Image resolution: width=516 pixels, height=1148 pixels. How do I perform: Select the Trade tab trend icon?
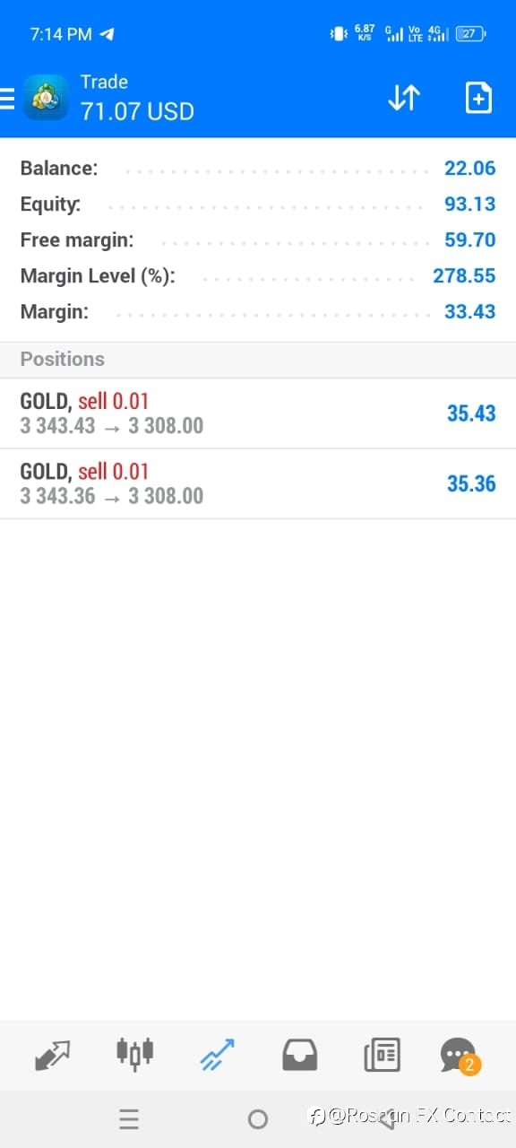217,1055
